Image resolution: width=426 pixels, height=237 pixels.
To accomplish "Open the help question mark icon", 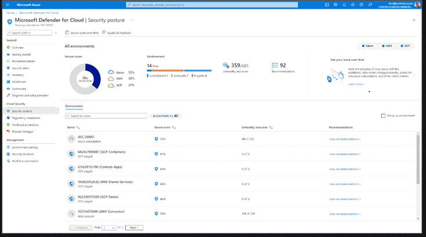I will (361, 5).
